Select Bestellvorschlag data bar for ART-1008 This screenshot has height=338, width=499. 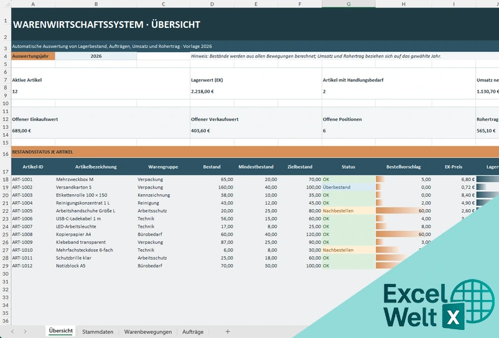(x=404, y=234)
